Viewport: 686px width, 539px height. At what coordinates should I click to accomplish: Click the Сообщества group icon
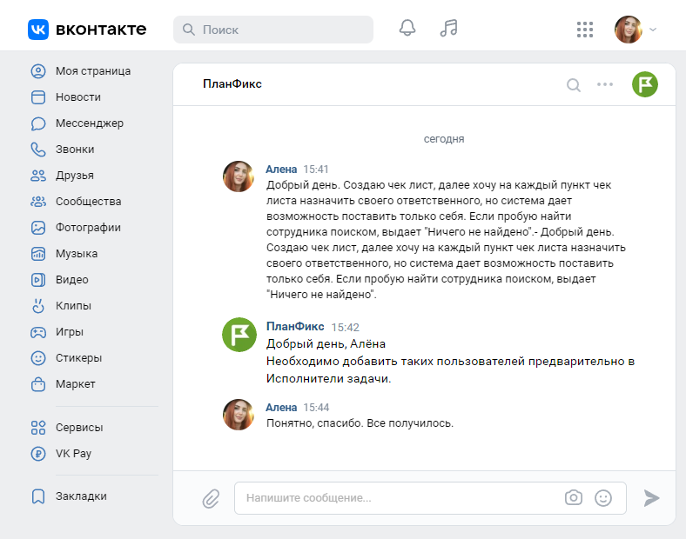[38, 202]
